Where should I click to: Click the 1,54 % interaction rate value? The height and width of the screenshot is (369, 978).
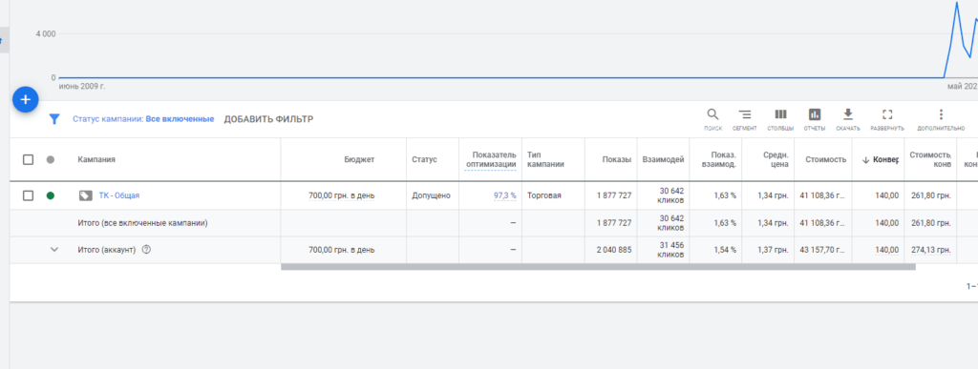(725, 250)
